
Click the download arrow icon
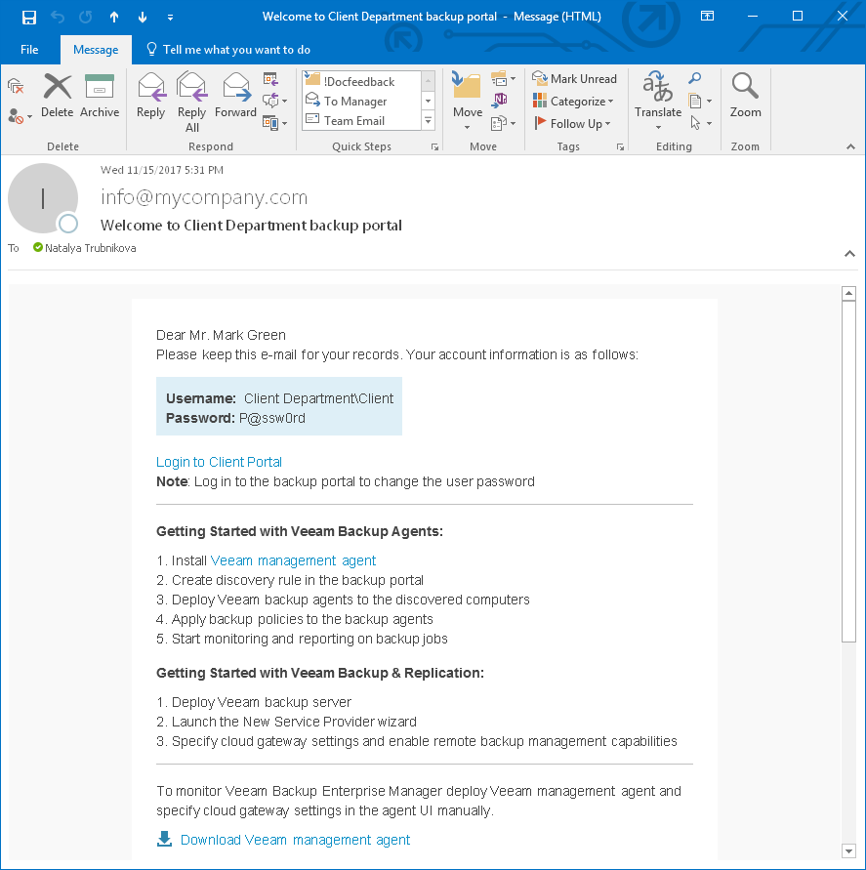coord(164,839)
